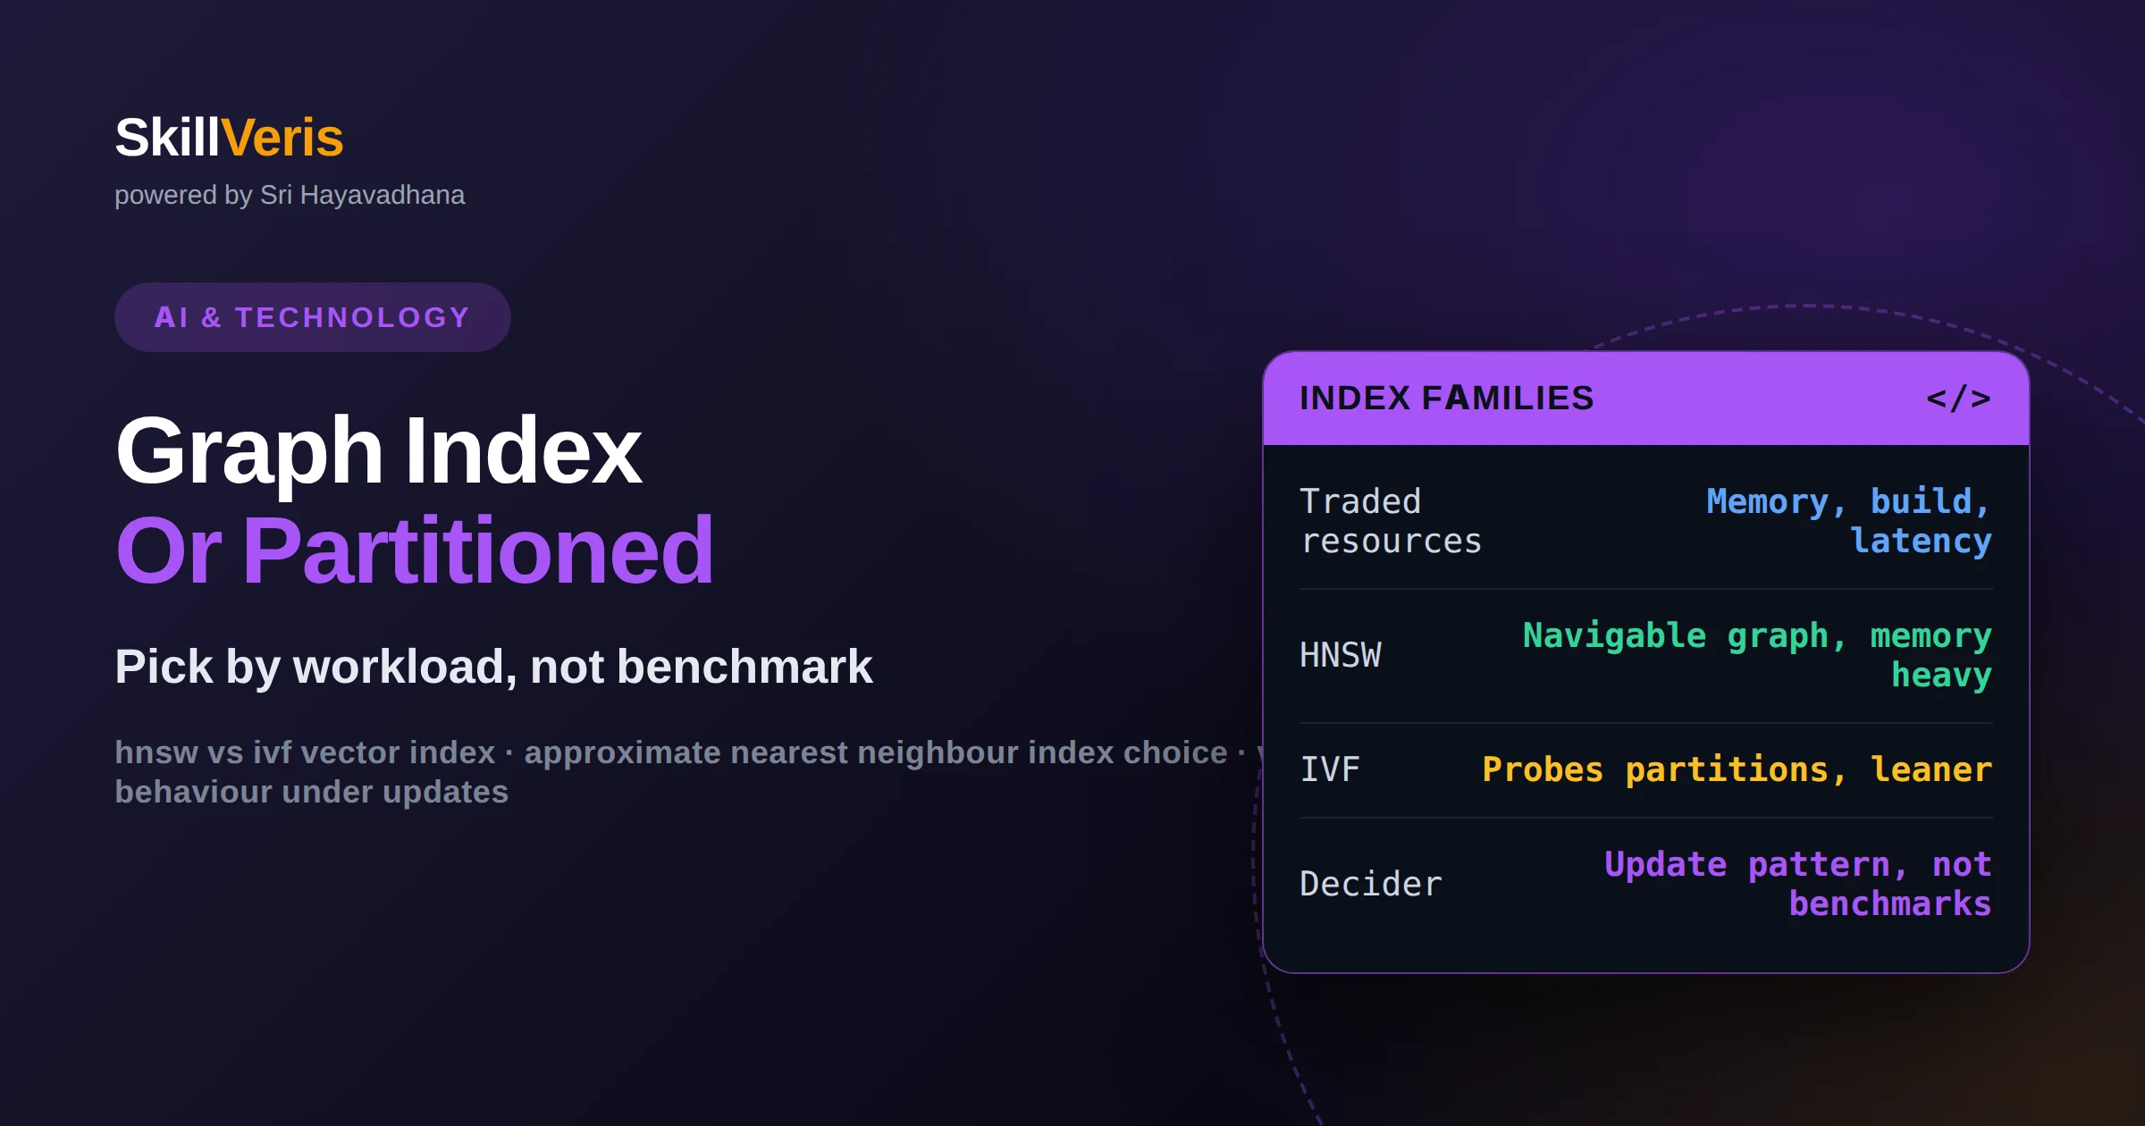
Task: Click the SkillVeris logo
Action: tap(229, 138)
